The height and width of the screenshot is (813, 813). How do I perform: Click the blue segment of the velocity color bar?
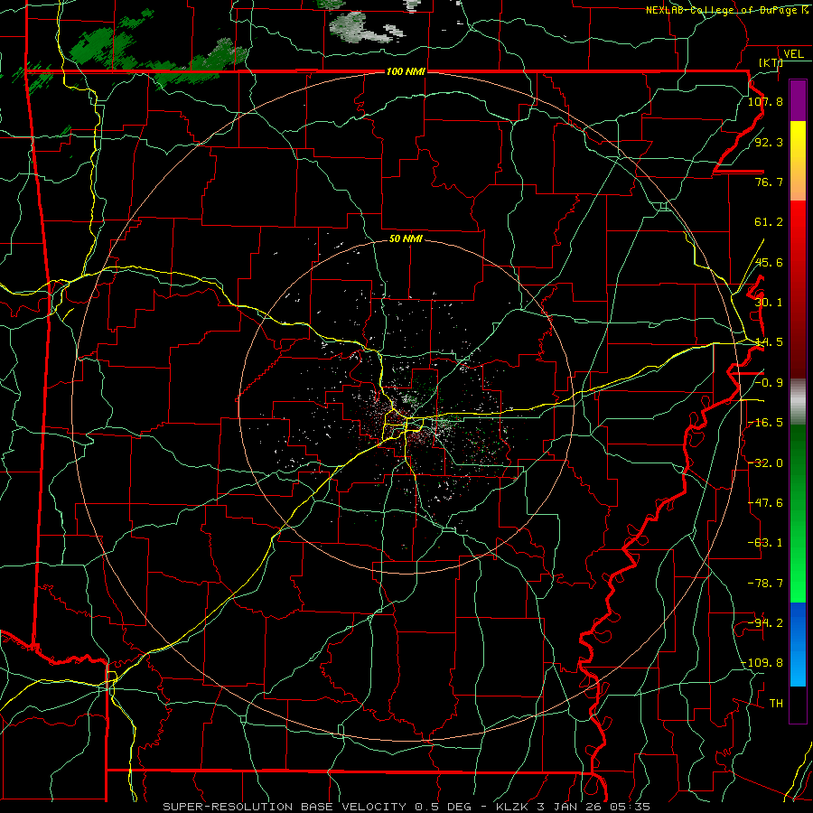click(798, 644)
